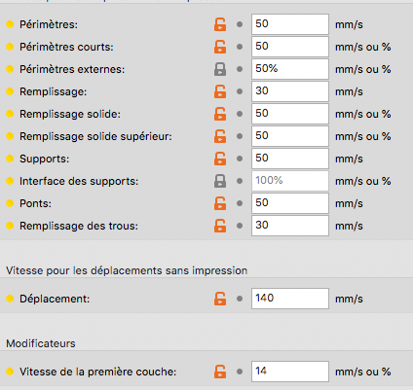The image size is (413, 390).
Task: Click into the Périmètres speed field
Action: (290, 24)
